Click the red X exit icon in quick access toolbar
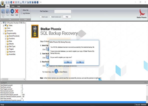This screenshot has height=106, width=148. [14, 2]
